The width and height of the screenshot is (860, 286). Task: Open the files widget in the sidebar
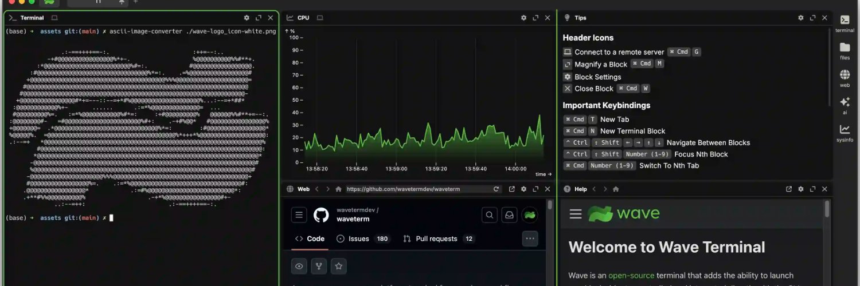point(845,50)
